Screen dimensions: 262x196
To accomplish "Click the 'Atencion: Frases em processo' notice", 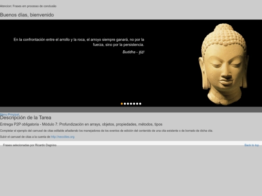I will [28, 6].
